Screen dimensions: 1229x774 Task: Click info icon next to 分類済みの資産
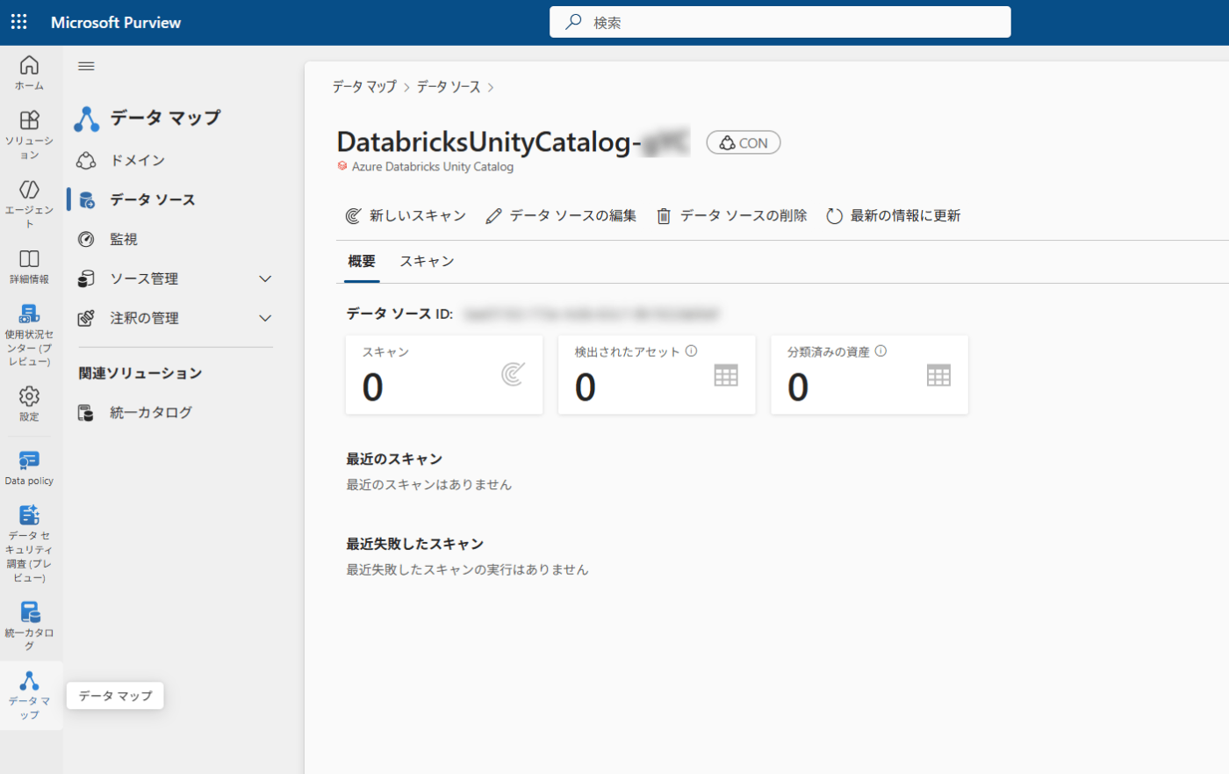pos(880,351)
